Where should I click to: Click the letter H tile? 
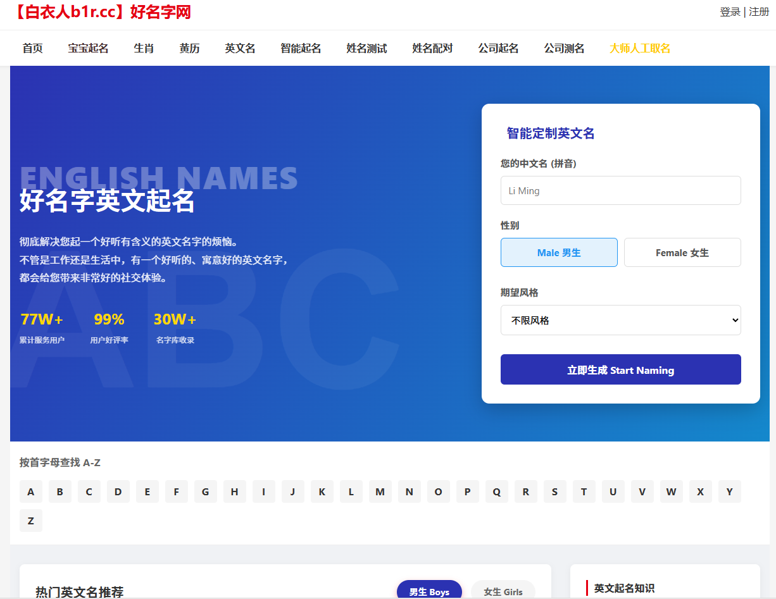click(x=234, y=491)
